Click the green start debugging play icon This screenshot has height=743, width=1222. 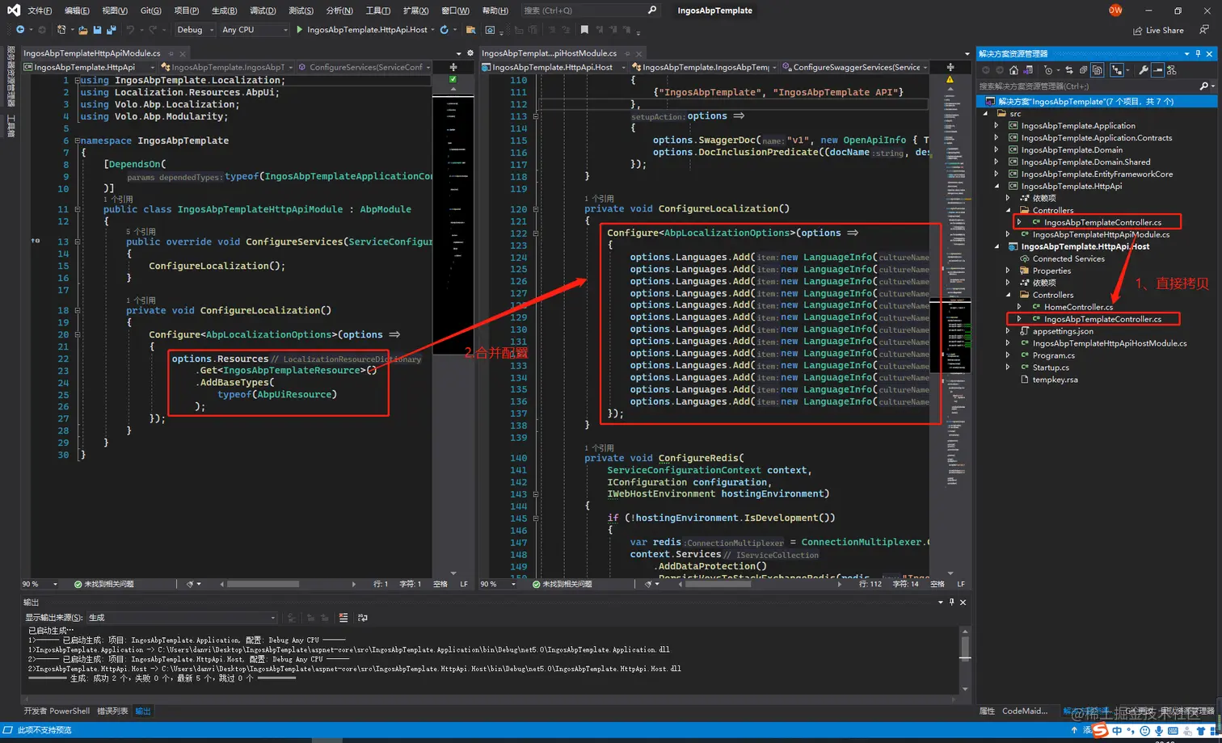pos(299,30)
